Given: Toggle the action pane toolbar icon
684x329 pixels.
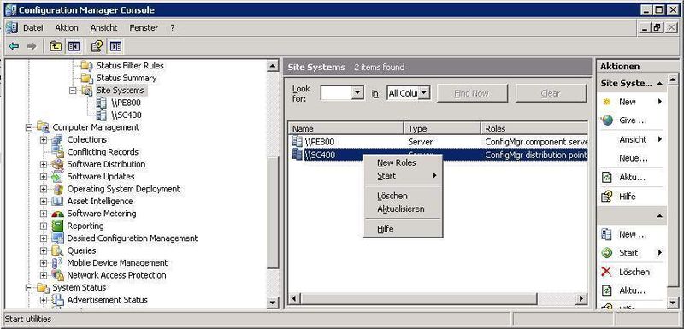Looking at the screenshot, I should pyautogui.click(x=115, y=46).
